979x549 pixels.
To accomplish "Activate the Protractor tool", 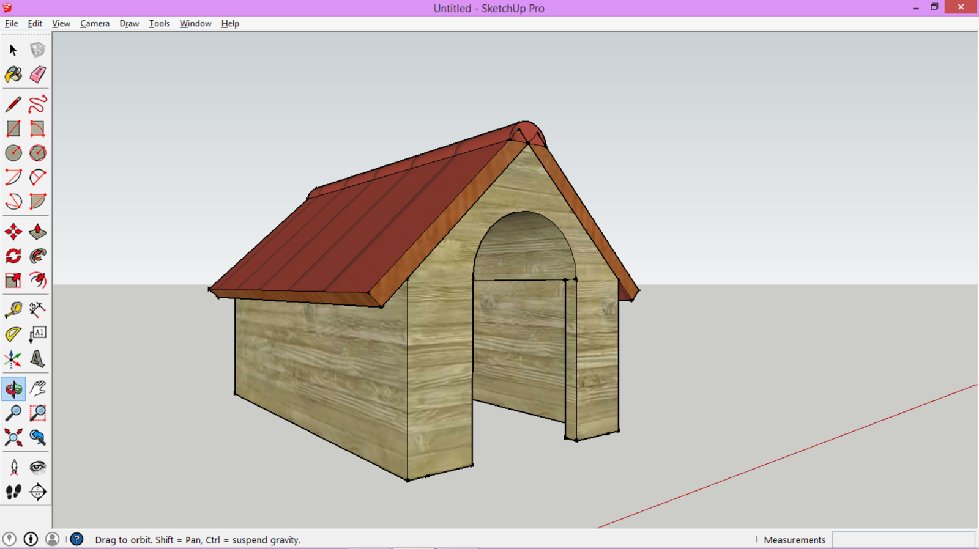I will (x=13, y=334).
